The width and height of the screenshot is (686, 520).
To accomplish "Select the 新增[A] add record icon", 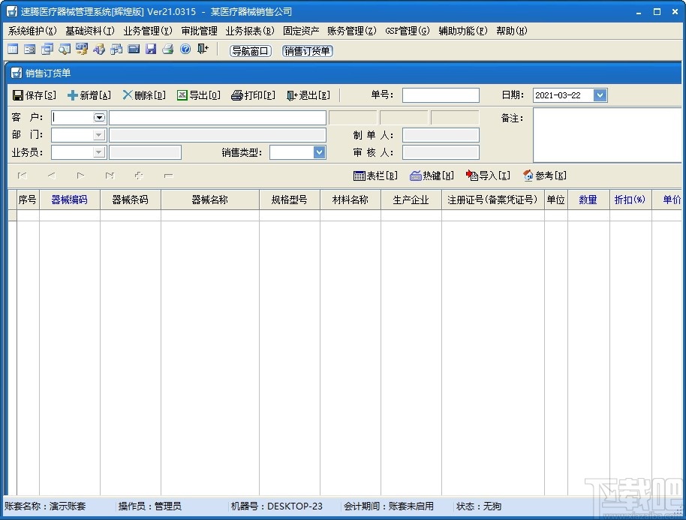I will [88, 95].
